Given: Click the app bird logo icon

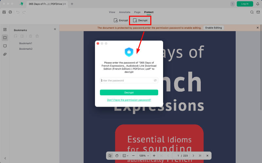Looking at the screenshot, I should (21, 4).
